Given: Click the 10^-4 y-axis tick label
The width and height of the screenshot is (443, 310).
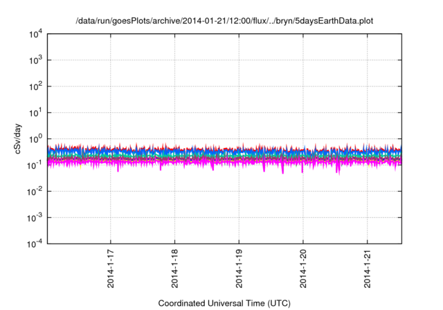Looking at the screenshot, I should point(35,244).
